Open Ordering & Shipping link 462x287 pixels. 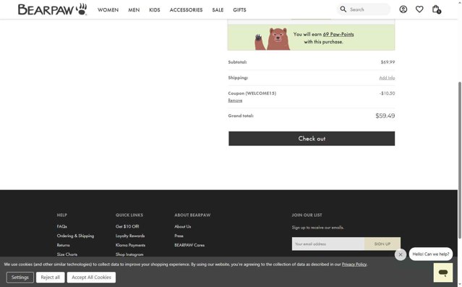point(75,236)
